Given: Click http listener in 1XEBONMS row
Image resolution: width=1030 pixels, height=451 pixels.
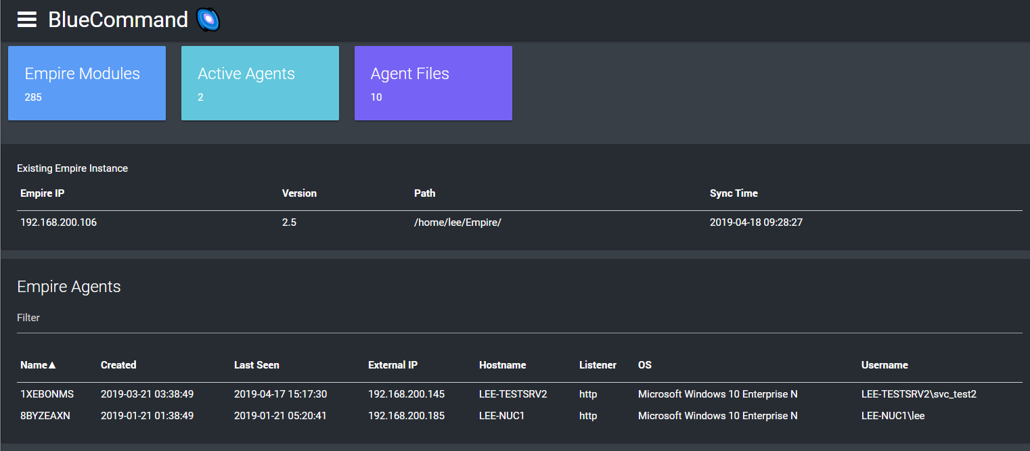Looking at the screenshot, I should click(x=588, y=394).
